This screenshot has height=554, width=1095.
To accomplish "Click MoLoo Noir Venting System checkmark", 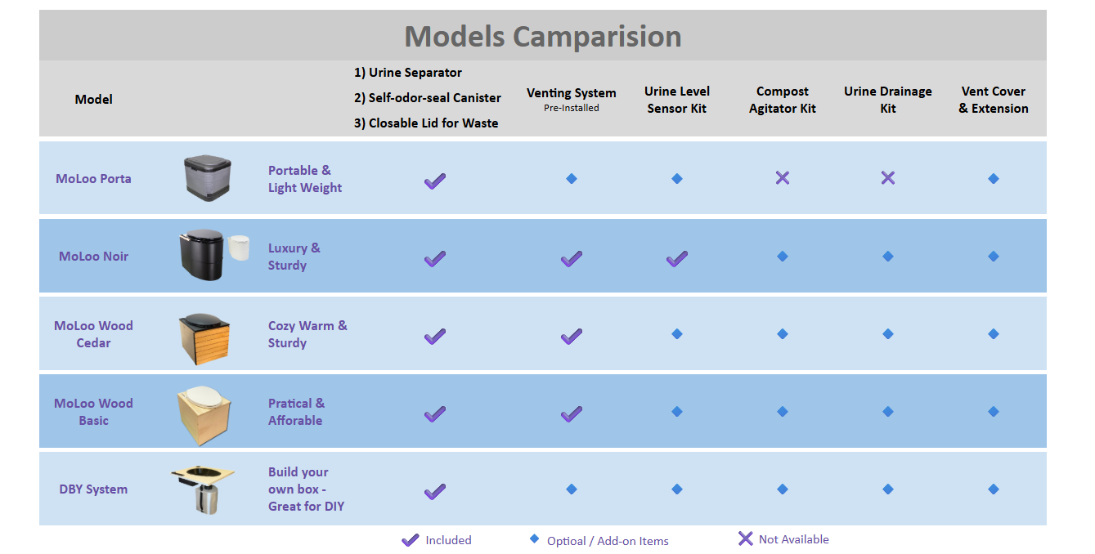I will coord(572,258).
